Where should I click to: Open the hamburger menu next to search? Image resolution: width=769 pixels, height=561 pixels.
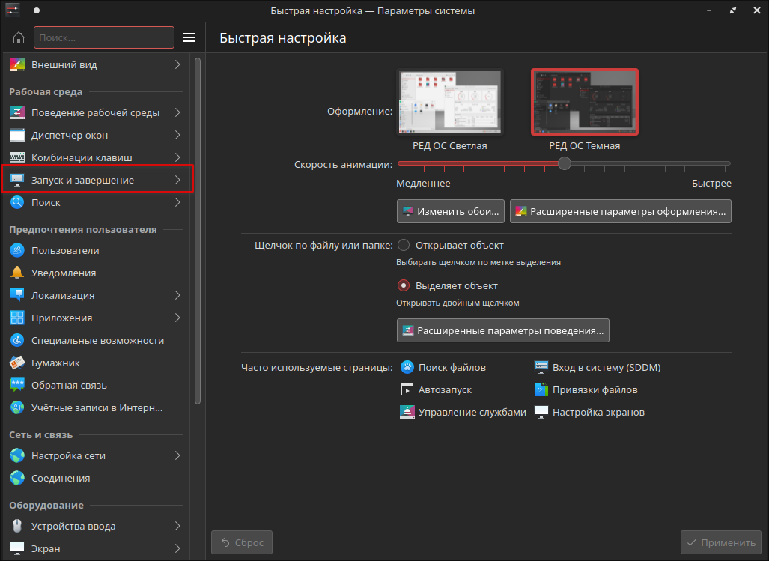click(189, 37)
